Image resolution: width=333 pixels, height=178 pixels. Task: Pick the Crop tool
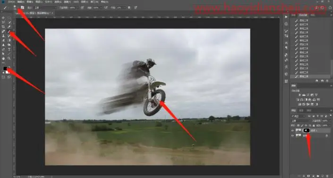[x=3, y=27]
